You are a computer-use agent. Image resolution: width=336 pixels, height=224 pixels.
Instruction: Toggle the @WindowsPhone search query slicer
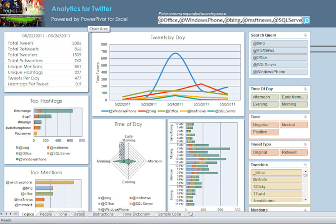click(x=280, y=72)
